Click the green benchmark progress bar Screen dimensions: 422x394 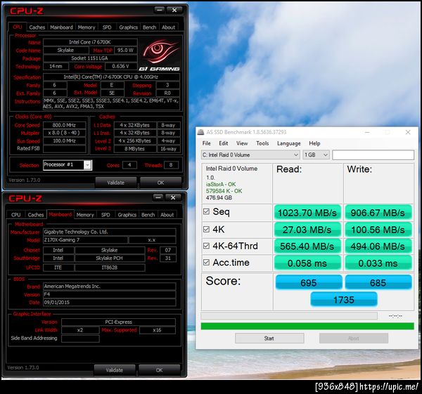tap(307, 326)
